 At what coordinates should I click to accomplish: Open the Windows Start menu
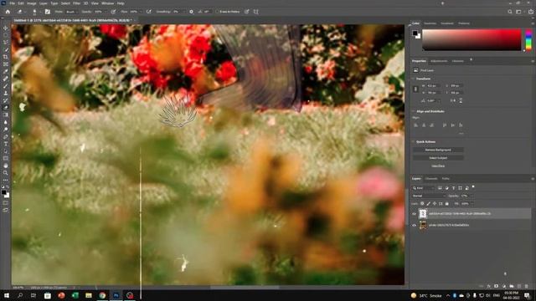click(7, 295)
